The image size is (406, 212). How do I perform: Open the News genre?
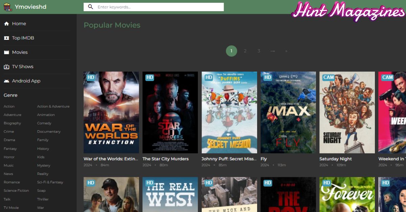tap(8, 174)
